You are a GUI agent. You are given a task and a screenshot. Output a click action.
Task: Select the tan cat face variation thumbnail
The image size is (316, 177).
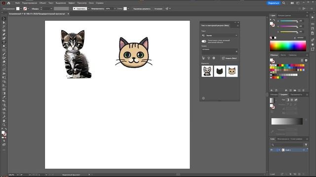[232, 71]
